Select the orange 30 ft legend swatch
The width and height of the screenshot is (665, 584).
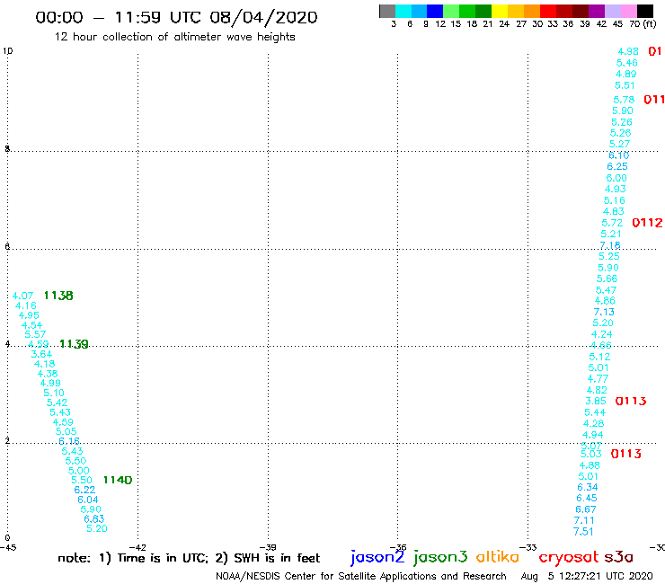(532, 11)
